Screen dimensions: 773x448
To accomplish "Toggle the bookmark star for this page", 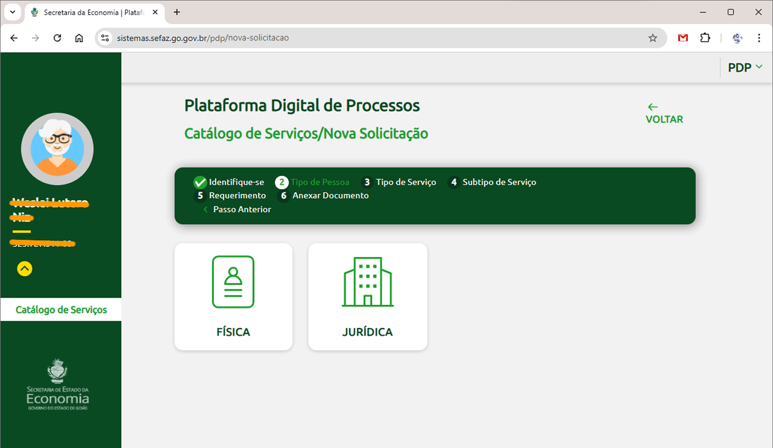I will (653, 38).
